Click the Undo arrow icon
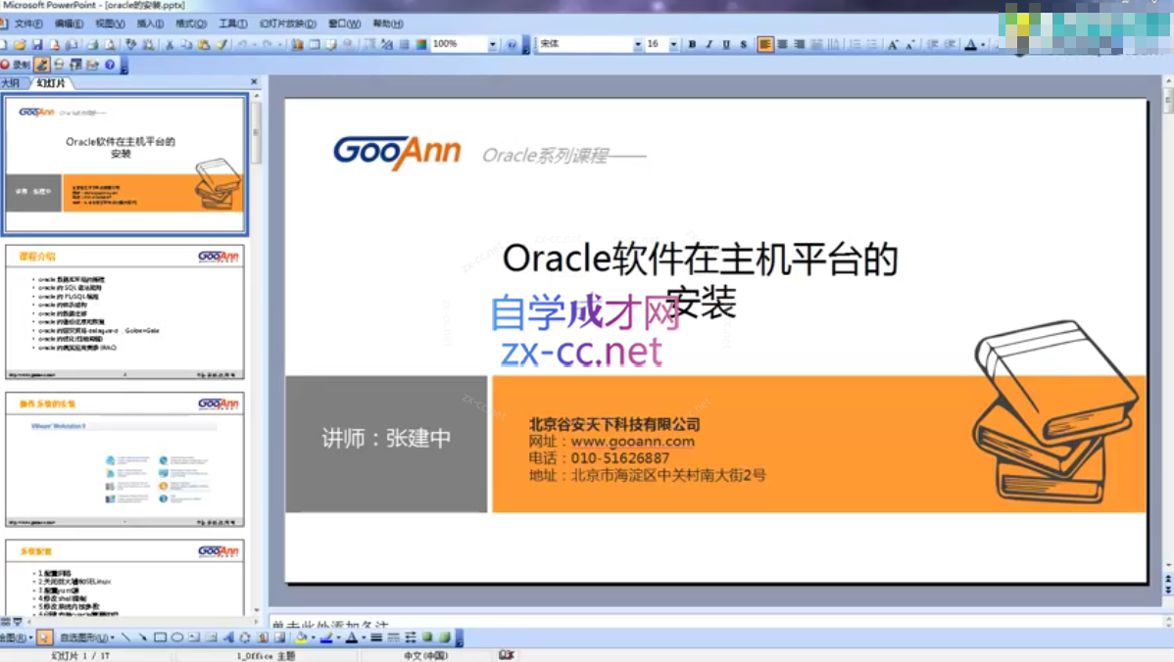Image resolution: width=1174 pixels, height=662 pixels. (x=241, y=45)
